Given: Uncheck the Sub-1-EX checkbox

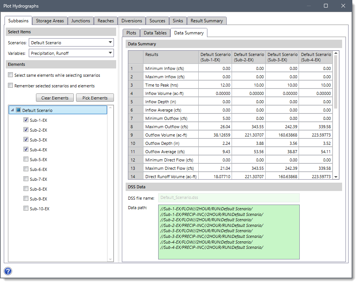Looking at the screenshot, I should 26,120.
